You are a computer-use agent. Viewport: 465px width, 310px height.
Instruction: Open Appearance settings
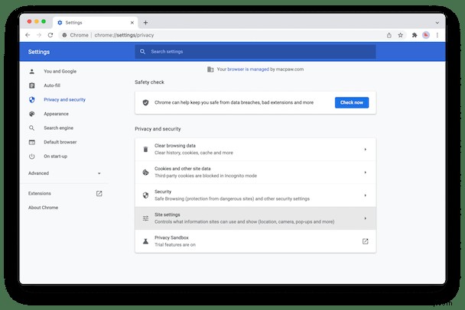[x=56, y=114]
